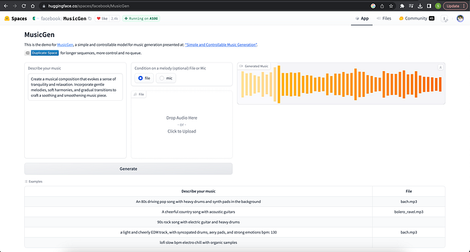Click the browser back arrow
Screen dimensions: 470x252
[5, 6]
